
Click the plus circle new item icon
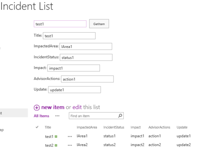coord(37,108)
